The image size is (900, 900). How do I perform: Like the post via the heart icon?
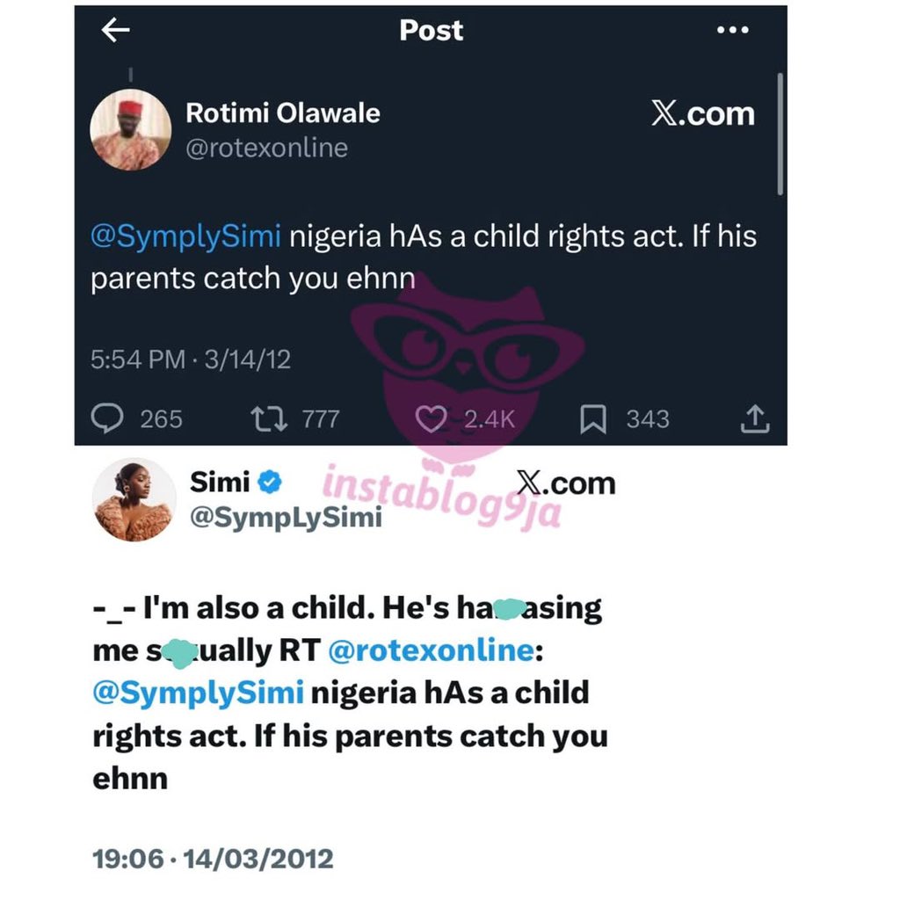tap(431, 420)
